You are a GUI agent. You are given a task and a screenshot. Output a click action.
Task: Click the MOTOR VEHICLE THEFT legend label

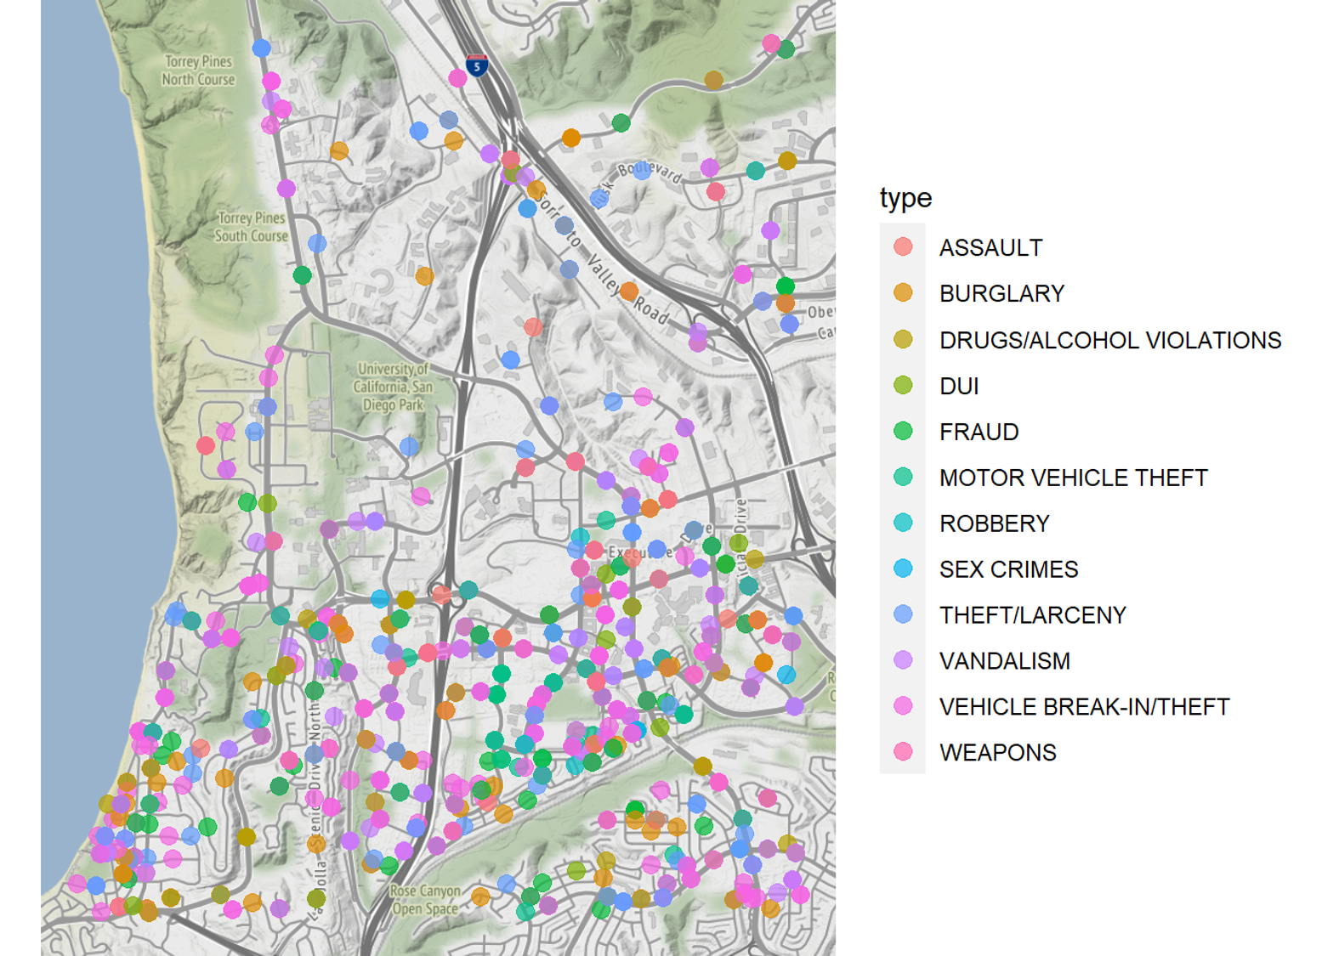1073,478
